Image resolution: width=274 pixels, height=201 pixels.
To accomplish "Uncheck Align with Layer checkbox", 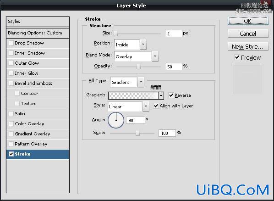I will (156, 106).
